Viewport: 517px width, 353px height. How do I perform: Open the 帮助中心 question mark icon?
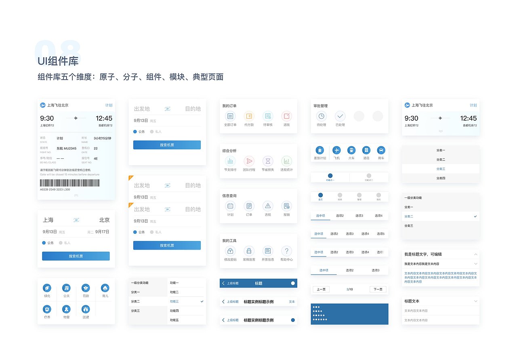pos(287,251)
